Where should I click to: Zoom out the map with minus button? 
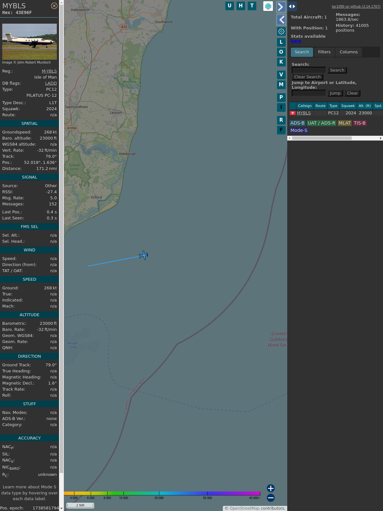point(271,498)
